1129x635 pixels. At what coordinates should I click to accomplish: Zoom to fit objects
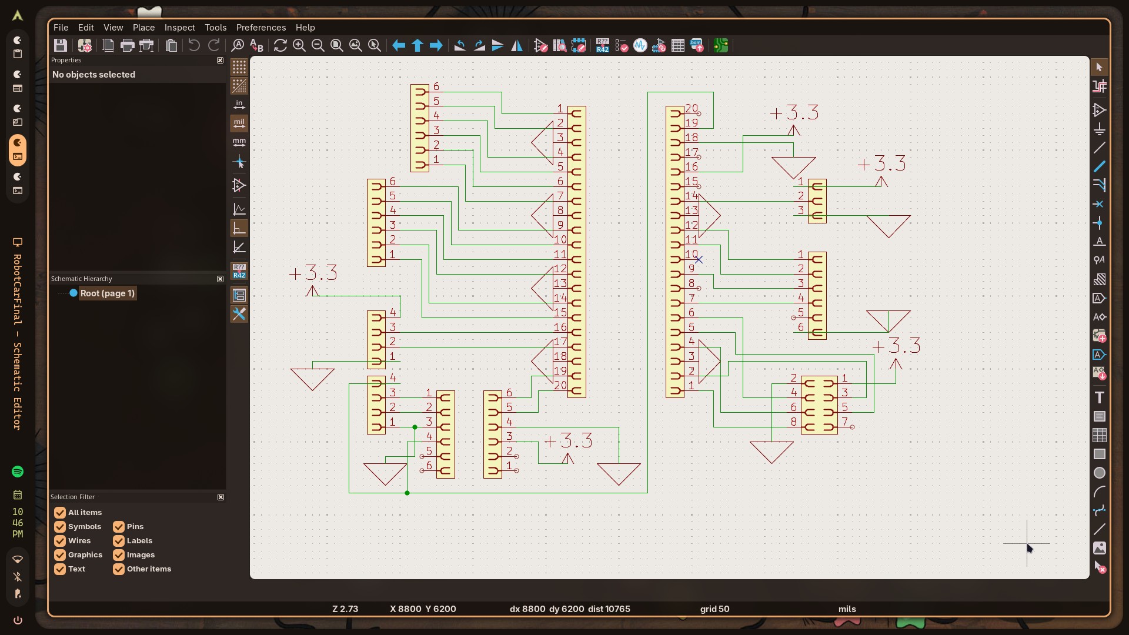pyautogui.click(x=356, y=45)
